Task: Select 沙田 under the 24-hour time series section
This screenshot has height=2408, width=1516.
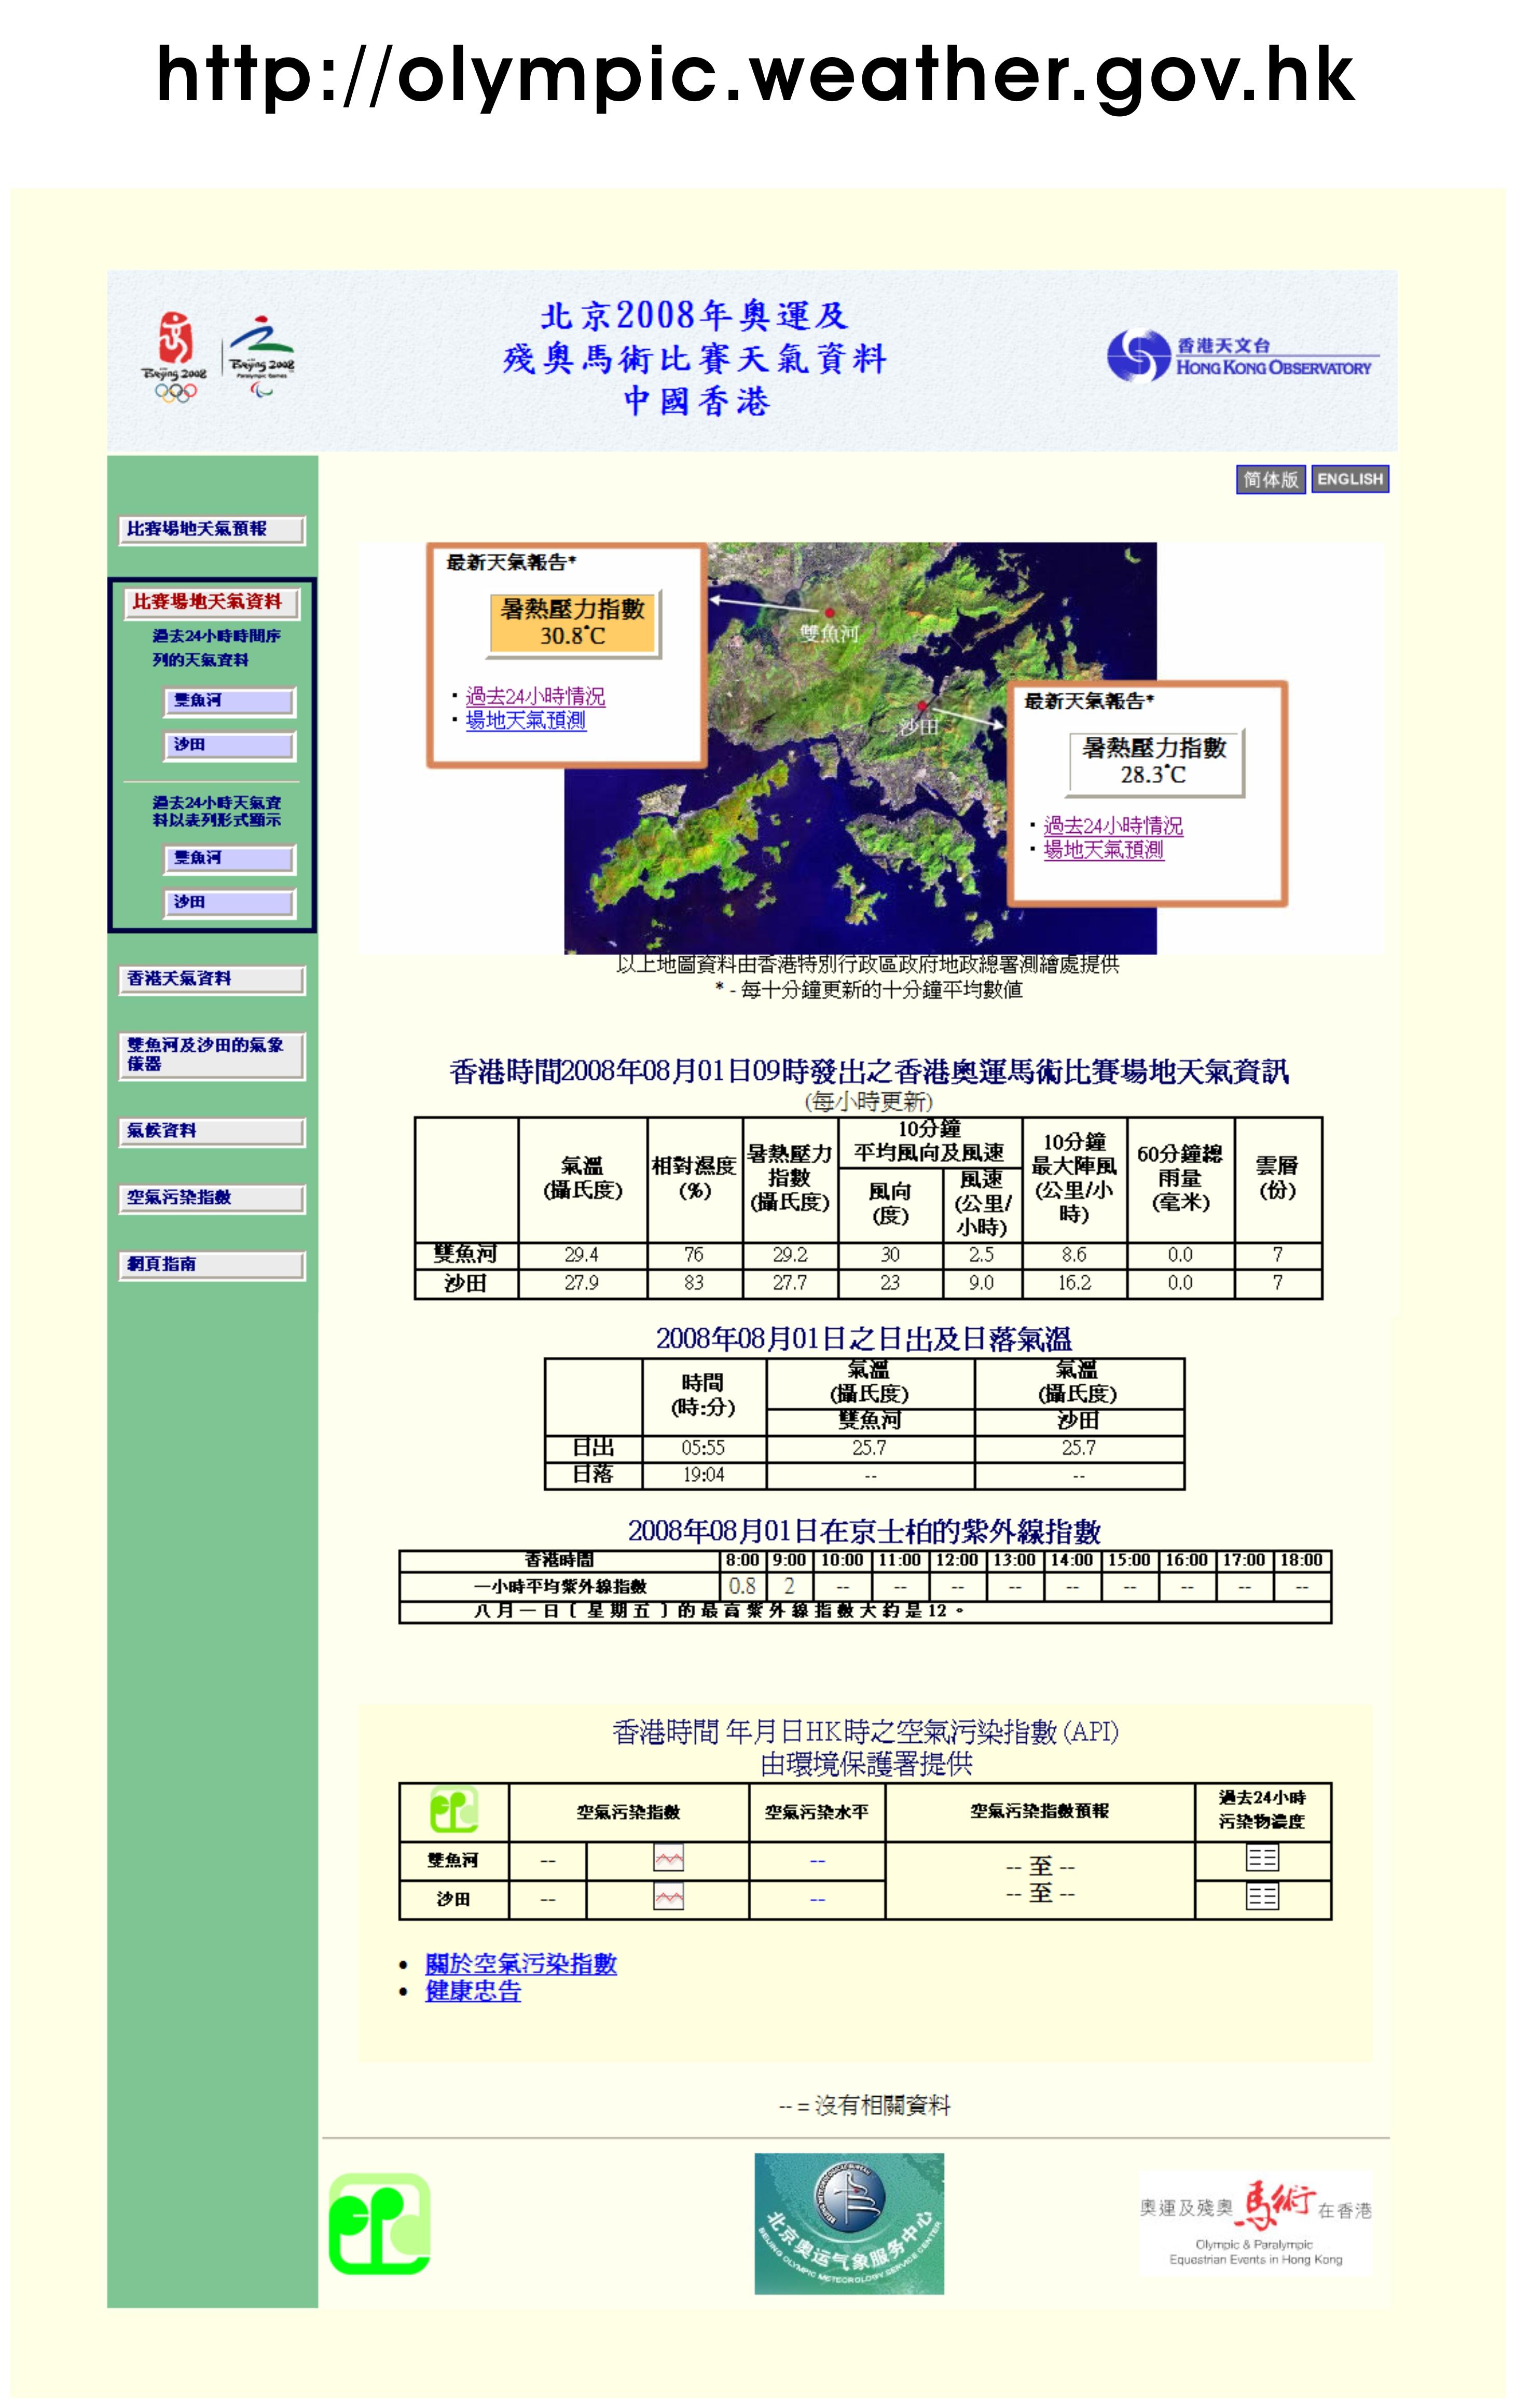Action: [x=229, y=746]
